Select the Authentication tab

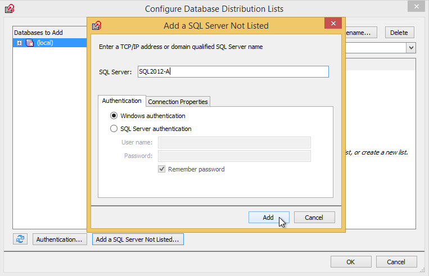121,101
